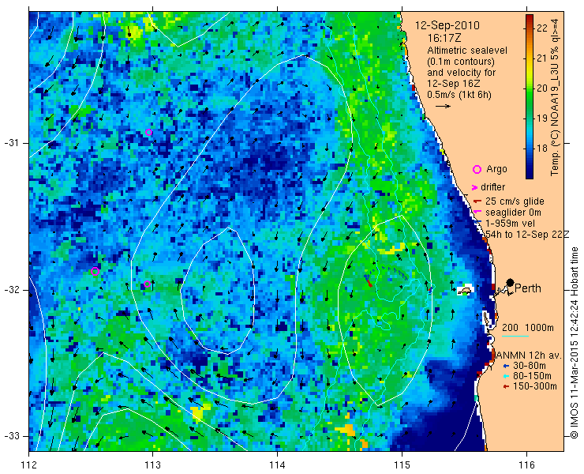
Task: Click the red 25 cm/s glide legend marker
Action: click(x=477, y=201)
